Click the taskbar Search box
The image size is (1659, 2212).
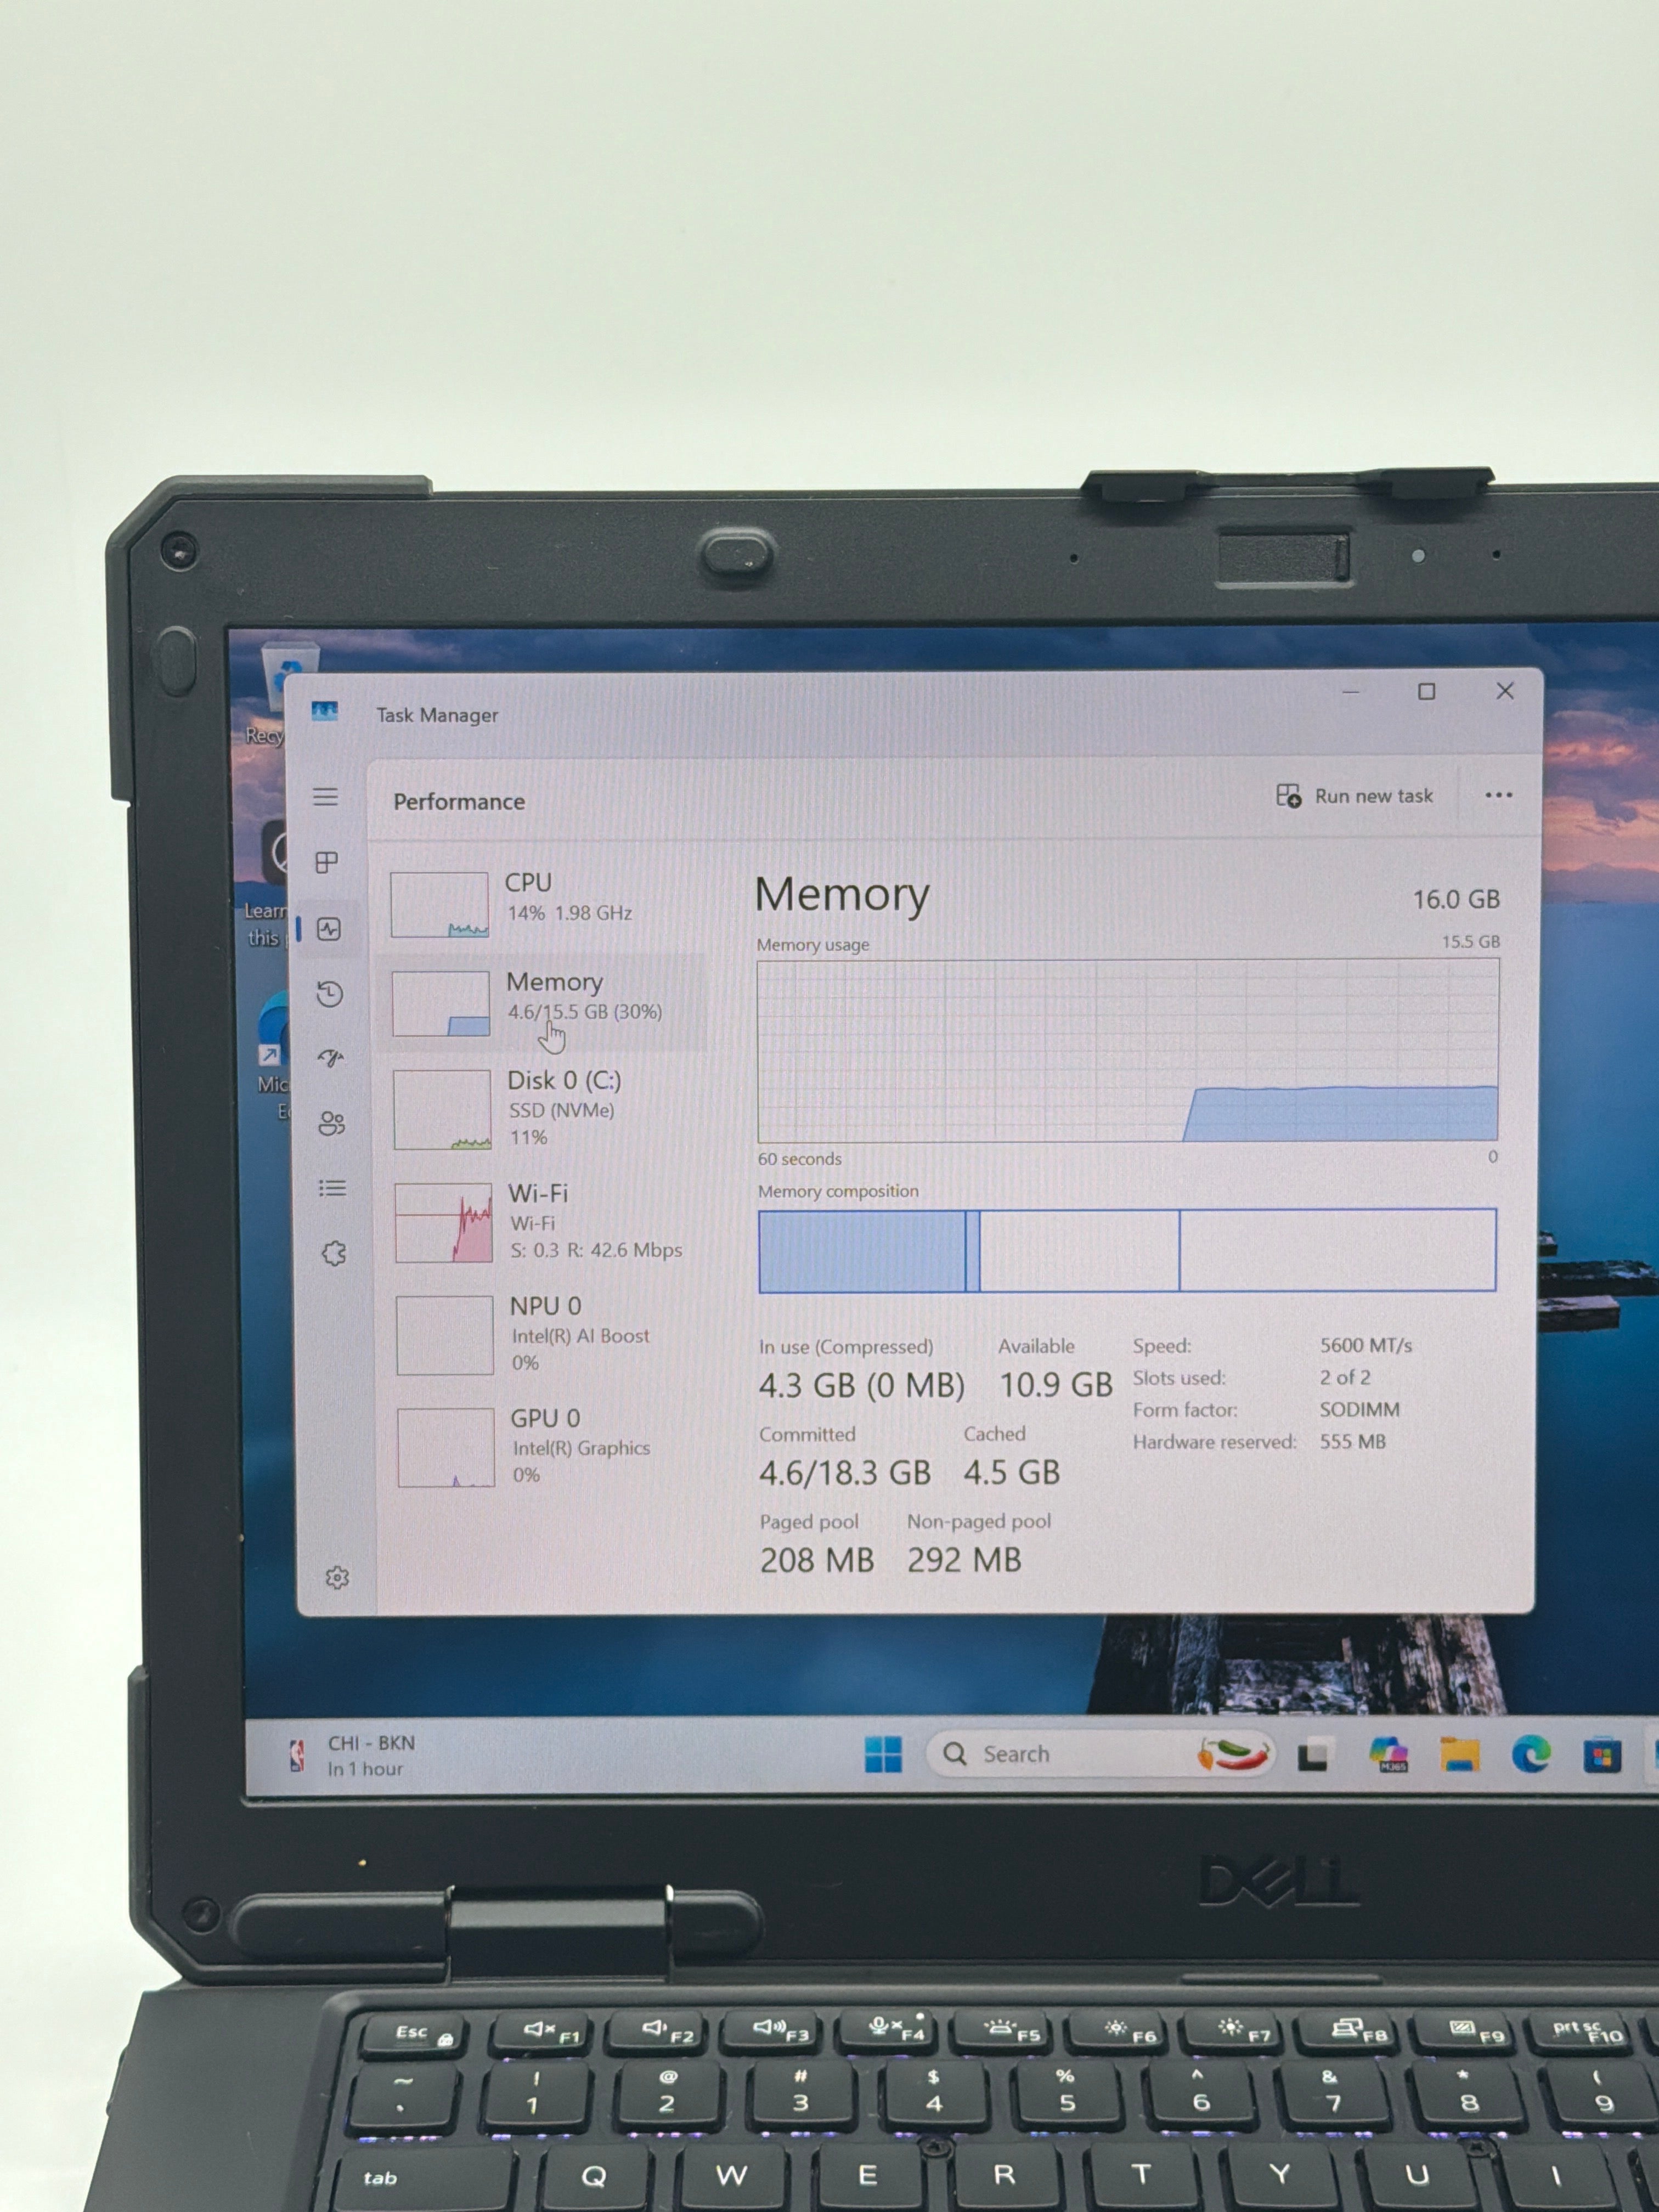click(x=1100, y=1754)
